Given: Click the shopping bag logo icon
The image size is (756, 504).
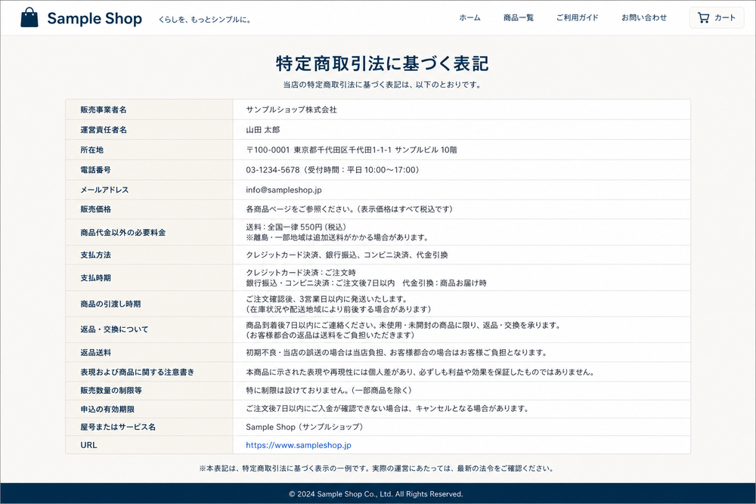Looking at the screenshot, I should tap(29, 17).
